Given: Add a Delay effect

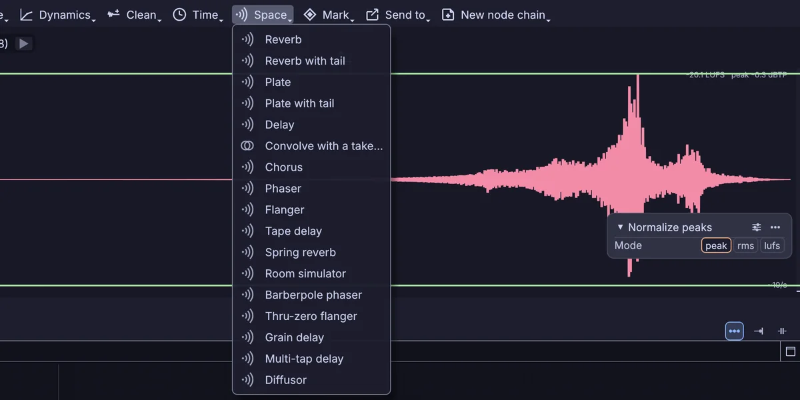Looking at the screenshot, I should [311, 125].
